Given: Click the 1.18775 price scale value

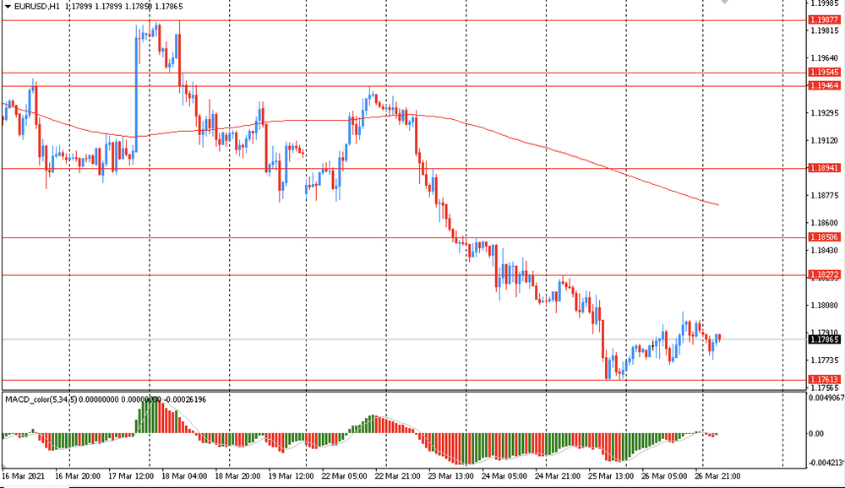Looking at the screenshot, I should (x=825, y=196).
